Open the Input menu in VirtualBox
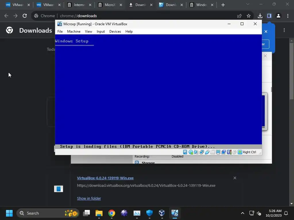294x220 pixels. (x=101, y=32)
